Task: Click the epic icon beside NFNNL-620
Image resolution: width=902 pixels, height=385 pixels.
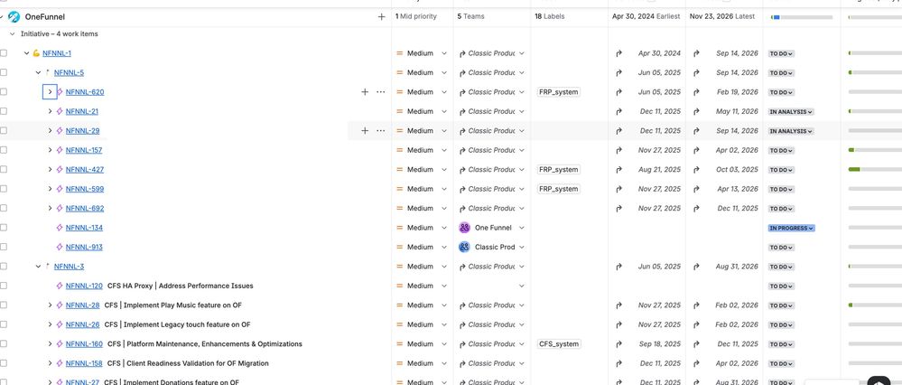Action: [x=60, y=91]
